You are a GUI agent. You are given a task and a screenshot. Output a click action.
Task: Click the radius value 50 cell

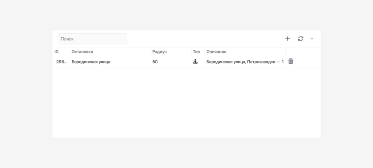coord(155,62)
